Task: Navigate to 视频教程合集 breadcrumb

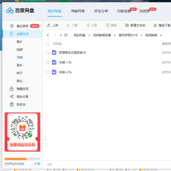Action: [102, 35]
